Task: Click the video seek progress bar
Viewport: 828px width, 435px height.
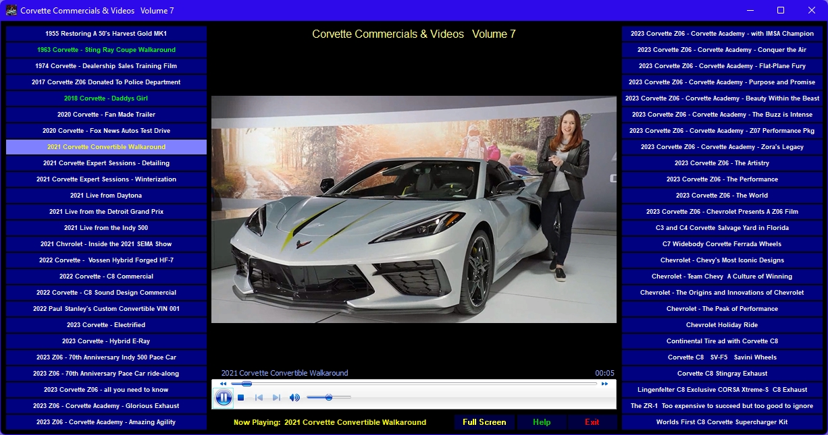Action: pyautogui.click(x=414, y=384)
